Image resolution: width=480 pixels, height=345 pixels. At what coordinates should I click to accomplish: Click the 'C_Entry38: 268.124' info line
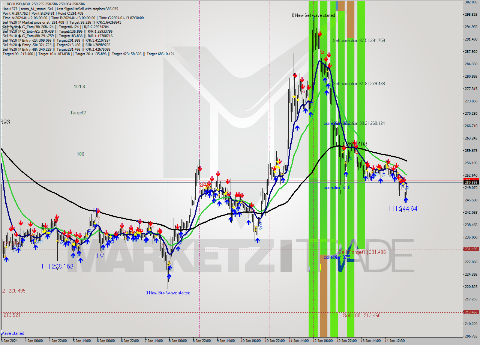[55, 27]
